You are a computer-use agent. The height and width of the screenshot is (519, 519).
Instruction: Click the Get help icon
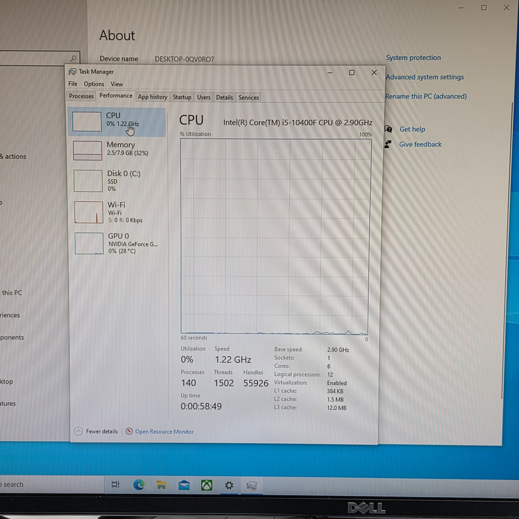pyautogui.click(x=388, y=129)
